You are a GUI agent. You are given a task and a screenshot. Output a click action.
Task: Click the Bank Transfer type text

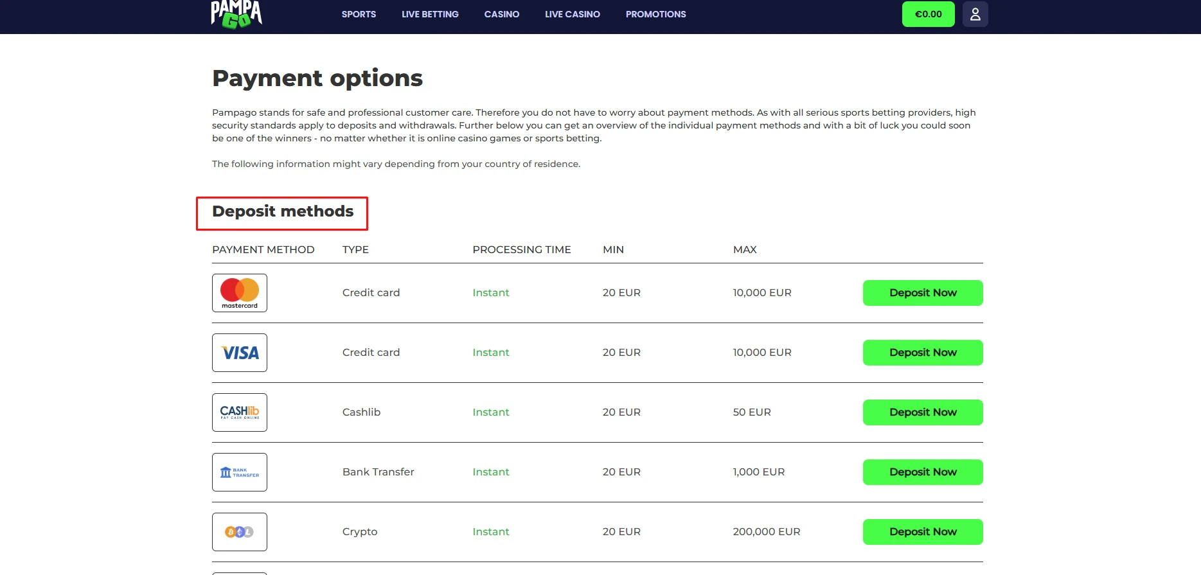(378, 472)
